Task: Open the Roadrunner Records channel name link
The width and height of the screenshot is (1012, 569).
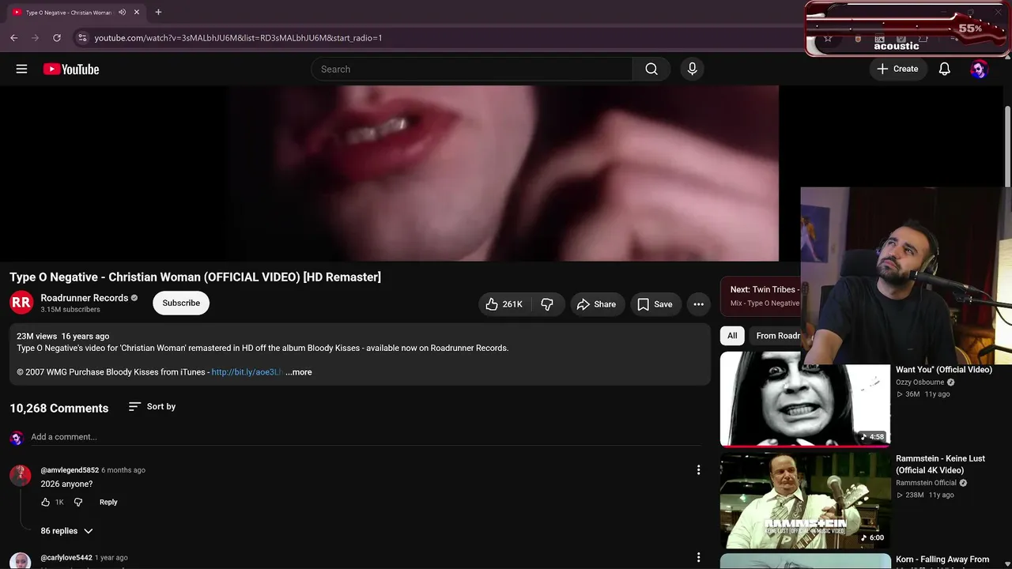Action: 85,298
